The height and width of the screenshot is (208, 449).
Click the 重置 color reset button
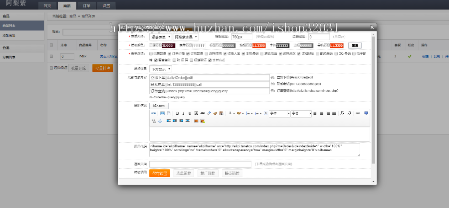click(355, 45)
